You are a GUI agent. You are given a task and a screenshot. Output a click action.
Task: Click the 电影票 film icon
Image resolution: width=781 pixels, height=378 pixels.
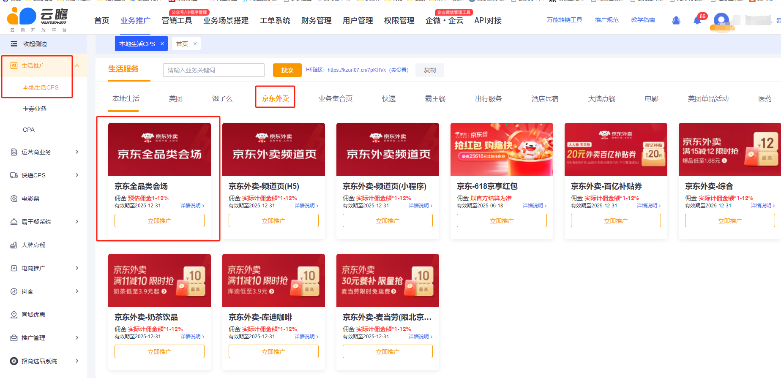(x=14, y=199)
